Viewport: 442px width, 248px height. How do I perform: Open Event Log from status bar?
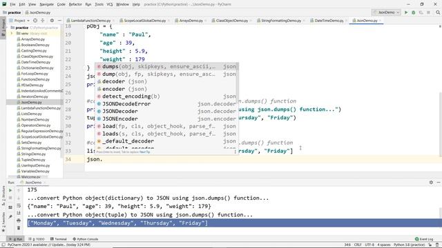pyautogui.click(x=423, y=239)
